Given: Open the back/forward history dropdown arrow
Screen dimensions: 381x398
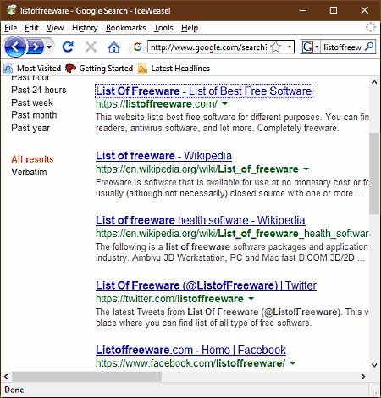Looking at the screenshot, I should tap(49, 47).
